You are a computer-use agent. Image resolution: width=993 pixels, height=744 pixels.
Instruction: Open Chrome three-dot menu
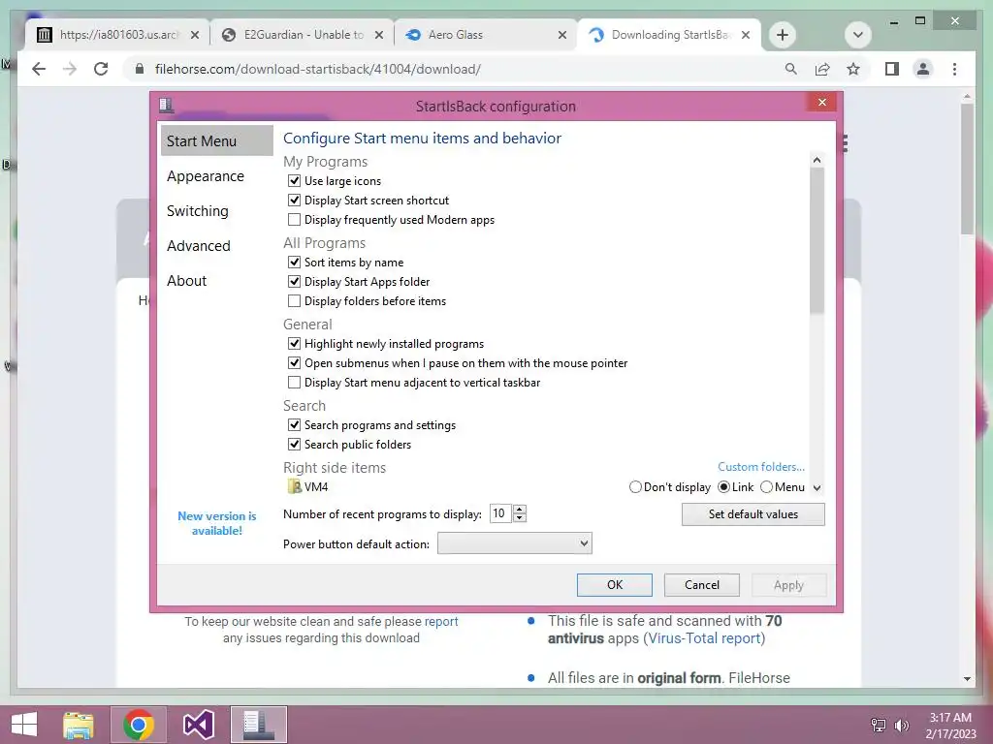pos(954,69)
